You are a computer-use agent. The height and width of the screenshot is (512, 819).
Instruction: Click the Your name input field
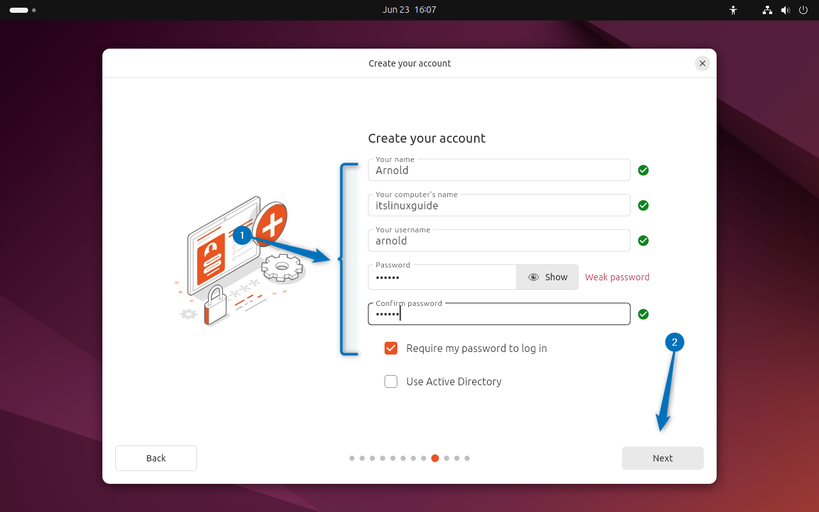(x=499, y=170)
